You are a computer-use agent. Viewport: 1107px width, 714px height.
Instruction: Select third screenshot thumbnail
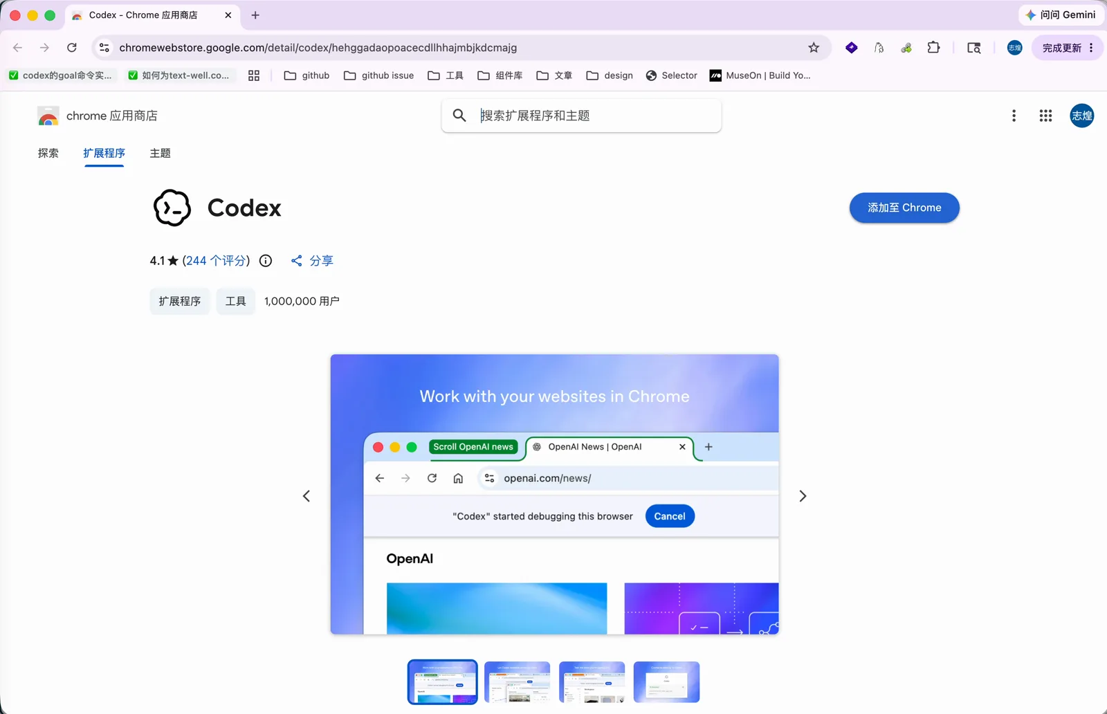(x=592, y=682)
